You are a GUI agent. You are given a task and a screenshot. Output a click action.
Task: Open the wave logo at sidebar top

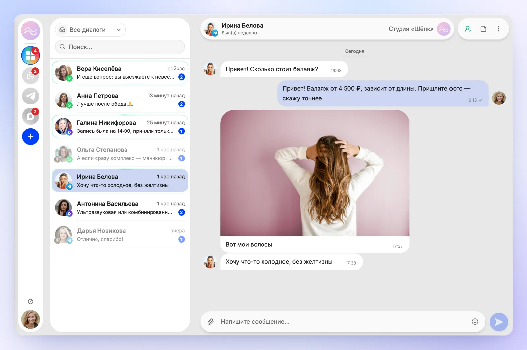click(x=30, y=31)
